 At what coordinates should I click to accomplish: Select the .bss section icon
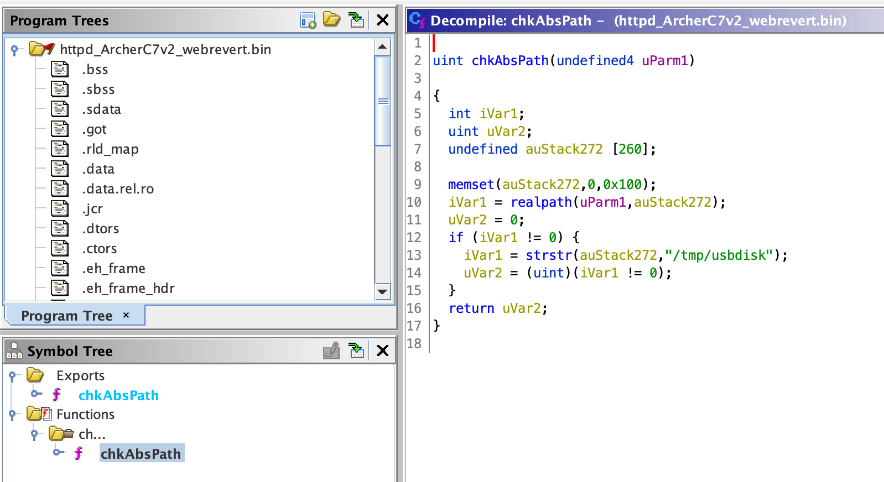click(x=60, y=69)
